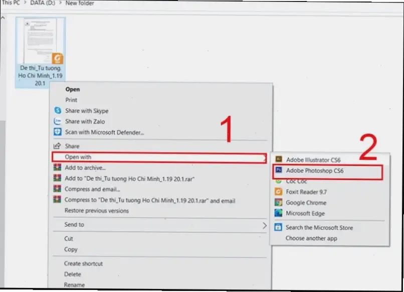Click the Zalo icon in context menu
This screenshot has width=404, height=292.
pyautogui.click(x=57, y=121)
